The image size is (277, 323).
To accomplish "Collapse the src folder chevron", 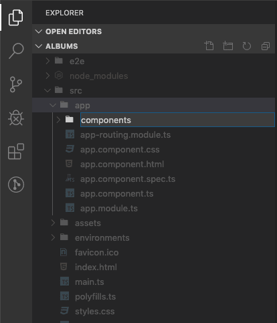I will tap(48, 90).
